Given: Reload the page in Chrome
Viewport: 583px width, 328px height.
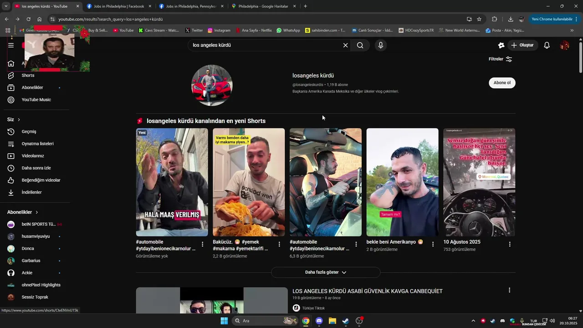Looking at the screenshot, I should 28,19.
